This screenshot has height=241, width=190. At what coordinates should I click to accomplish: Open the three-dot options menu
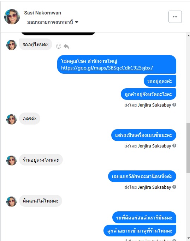[175, 17]
